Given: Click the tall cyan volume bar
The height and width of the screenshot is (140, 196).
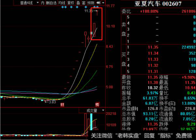Looking at the screenshot, I should [91, 122].
